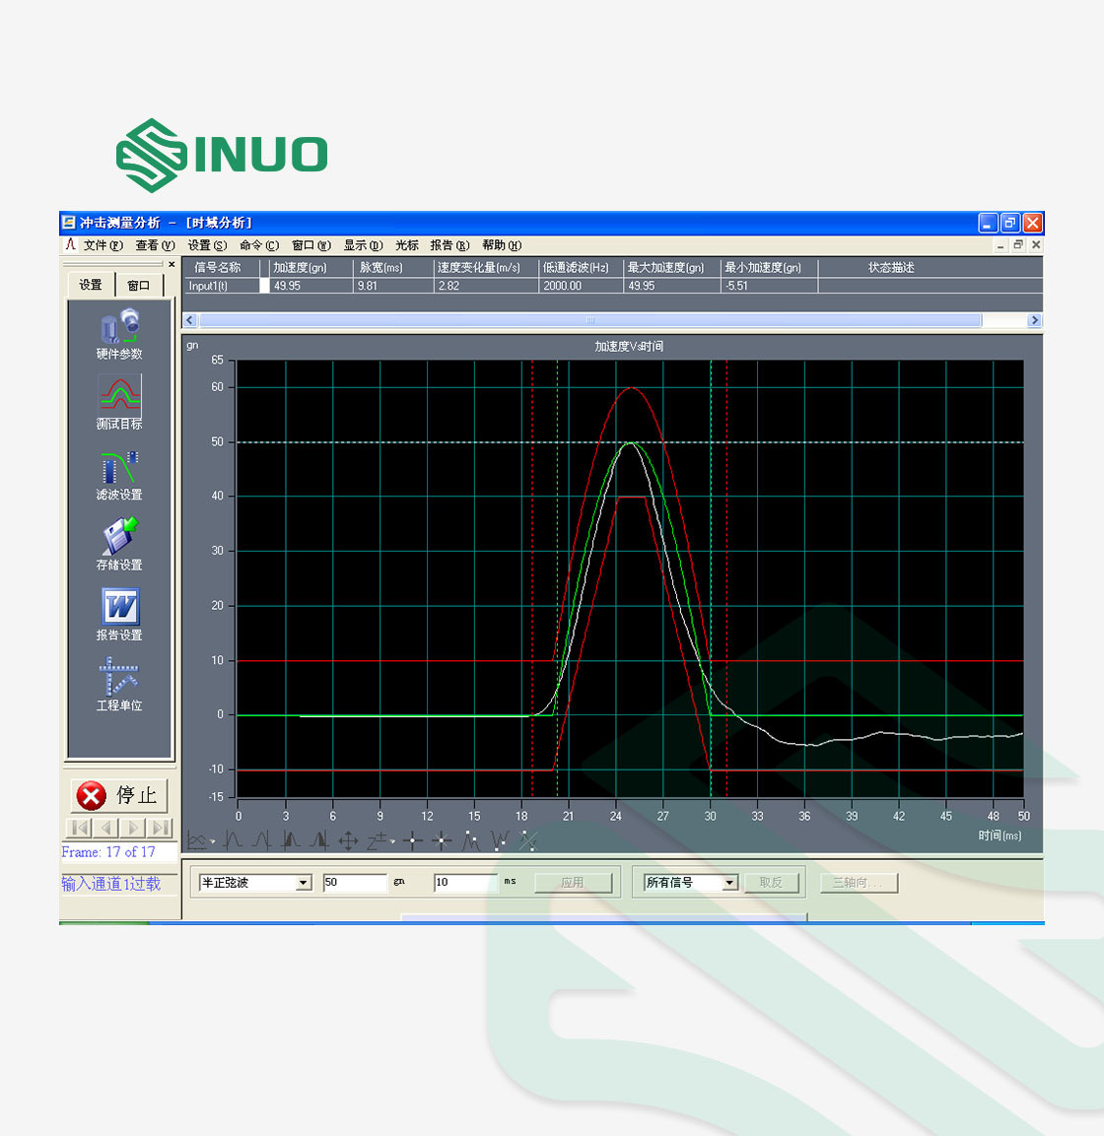This screenshot has width=1104, height=1136.
Task: Click 最大加速度(gn) column header
Action: tap(672, 268)
